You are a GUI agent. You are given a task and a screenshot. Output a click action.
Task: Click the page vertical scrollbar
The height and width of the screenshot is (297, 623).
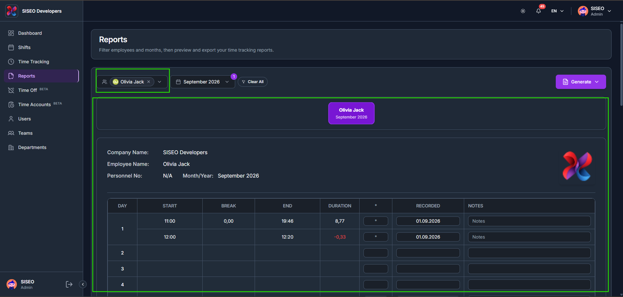[x=621, y=65]
